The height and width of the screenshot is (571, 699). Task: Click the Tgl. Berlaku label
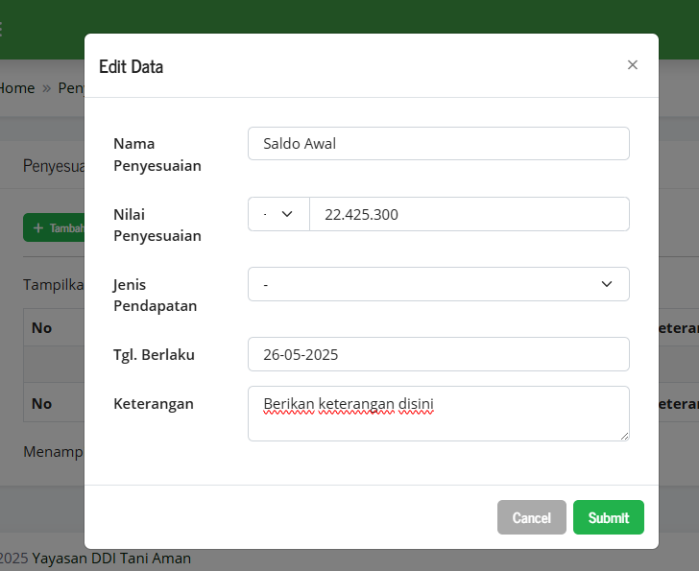[x=154, y=354]
